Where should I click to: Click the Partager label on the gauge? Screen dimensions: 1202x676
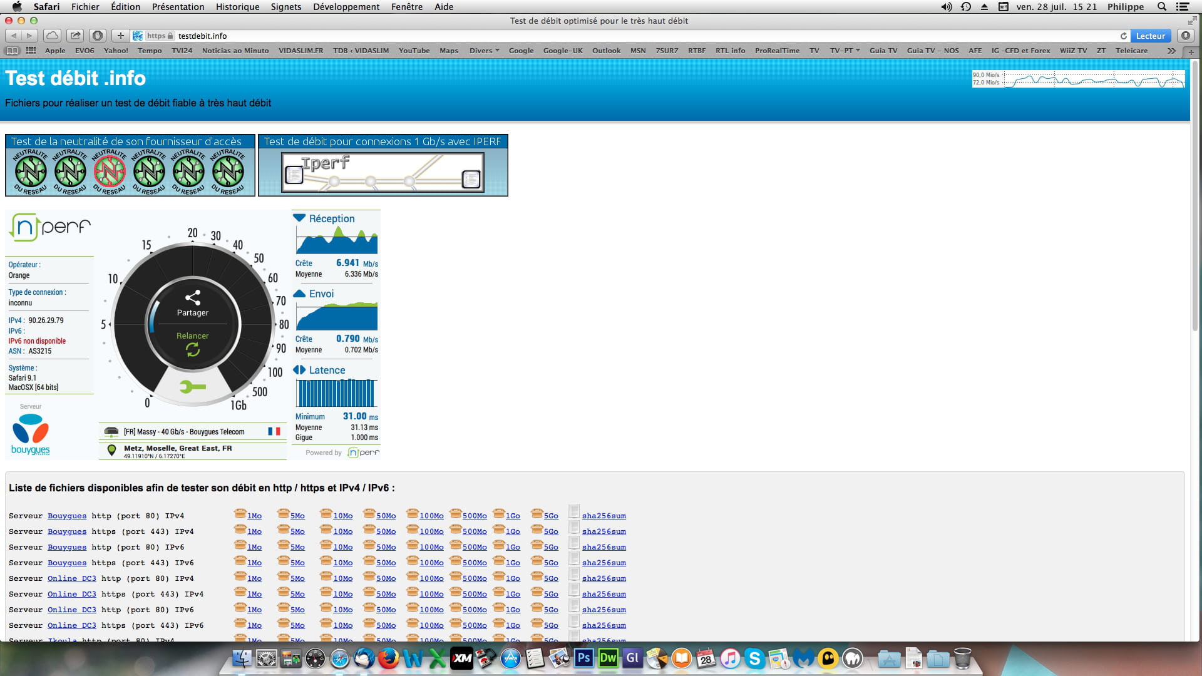click(193, 313)
